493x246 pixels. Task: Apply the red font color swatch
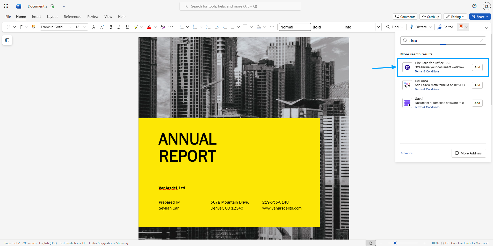tap(149, 27)
